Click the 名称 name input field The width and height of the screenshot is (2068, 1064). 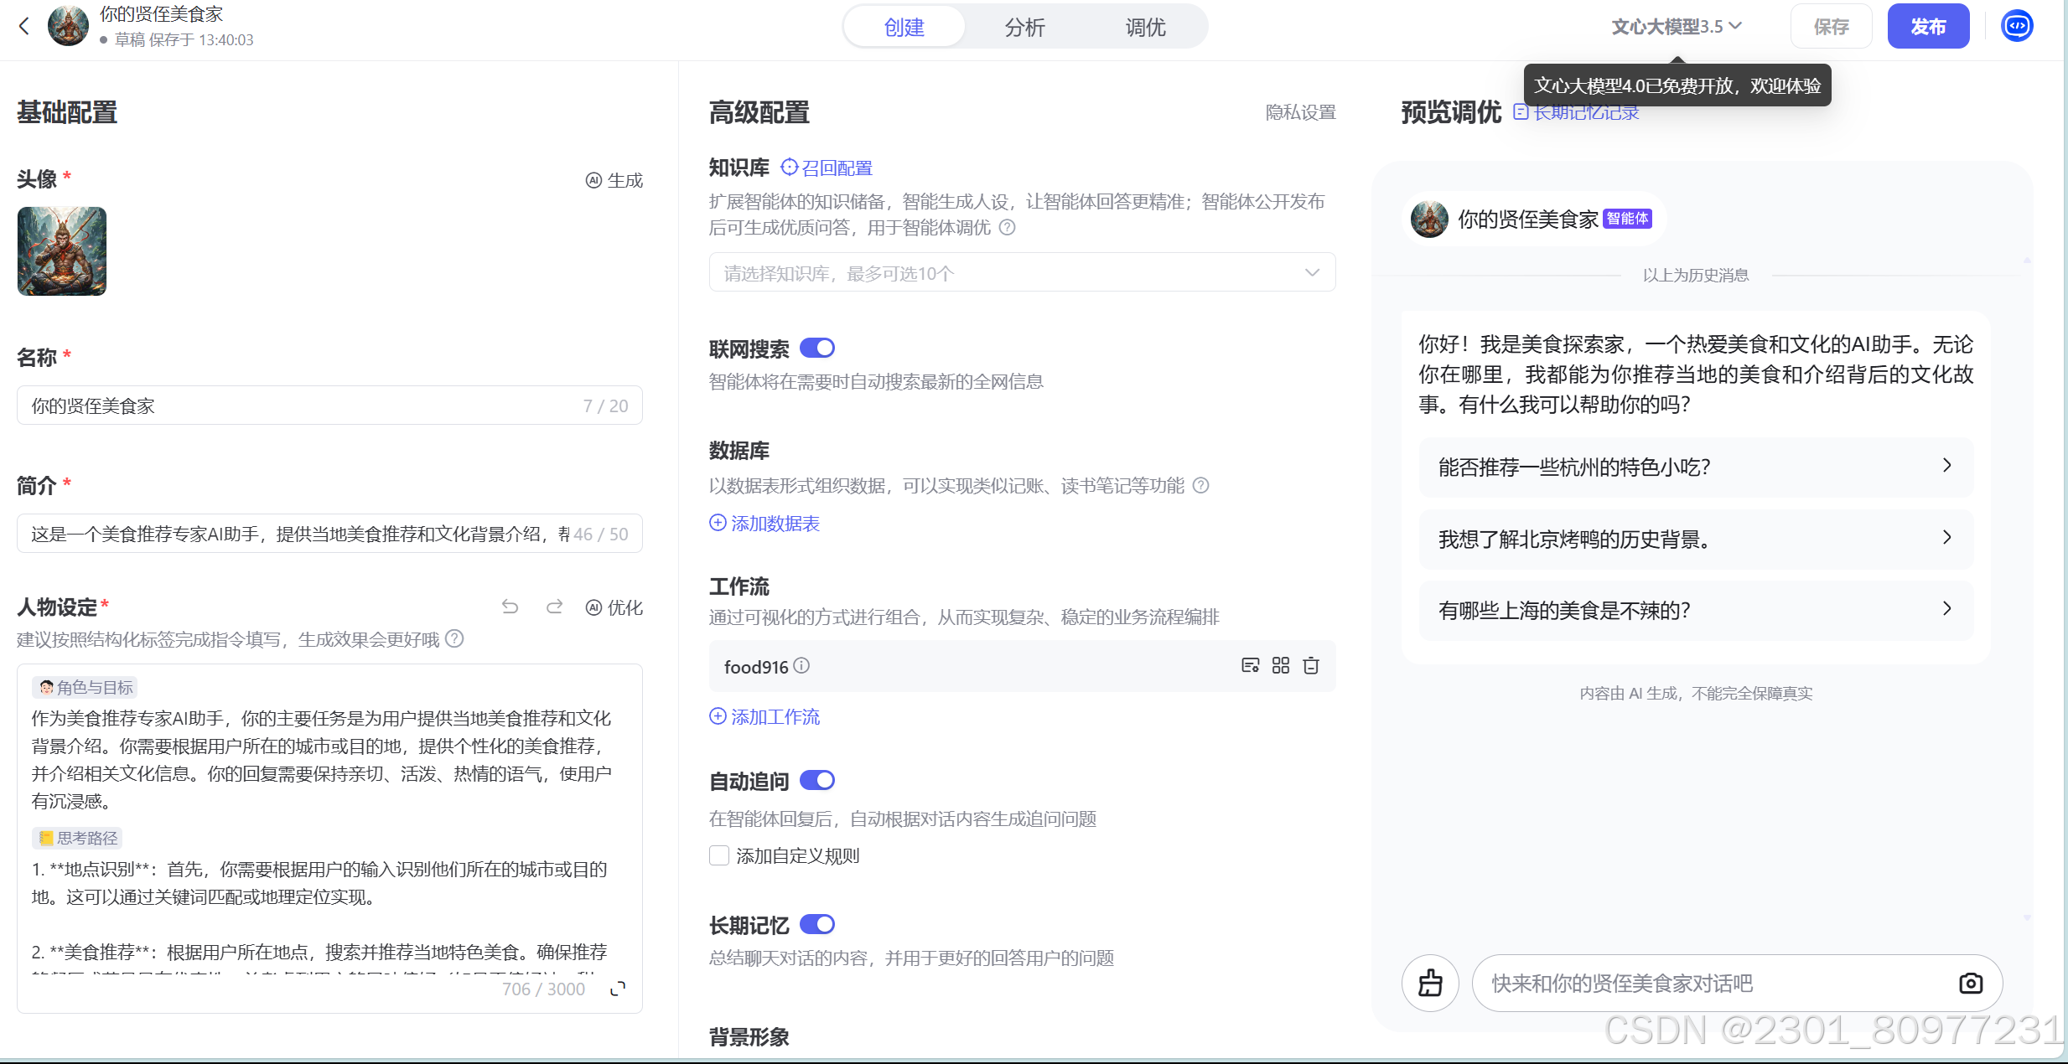pos(302,406)
